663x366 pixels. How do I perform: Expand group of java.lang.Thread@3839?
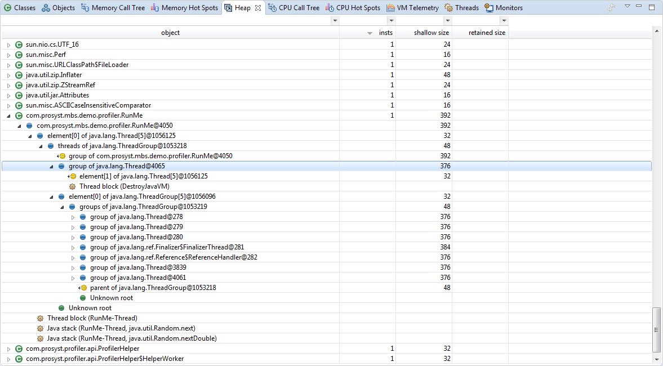pos(73,267)
